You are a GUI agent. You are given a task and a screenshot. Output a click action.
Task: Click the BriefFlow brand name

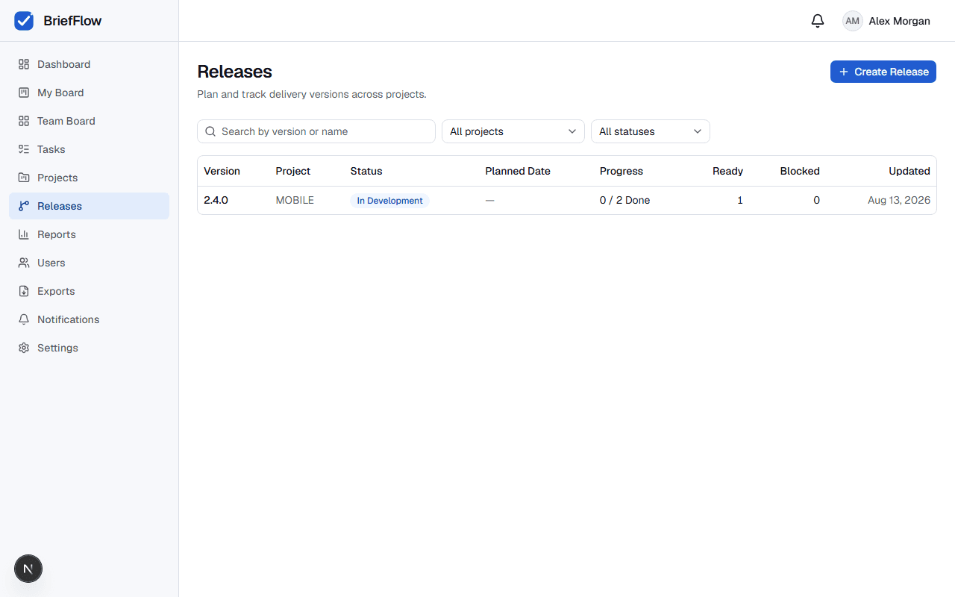72,21
